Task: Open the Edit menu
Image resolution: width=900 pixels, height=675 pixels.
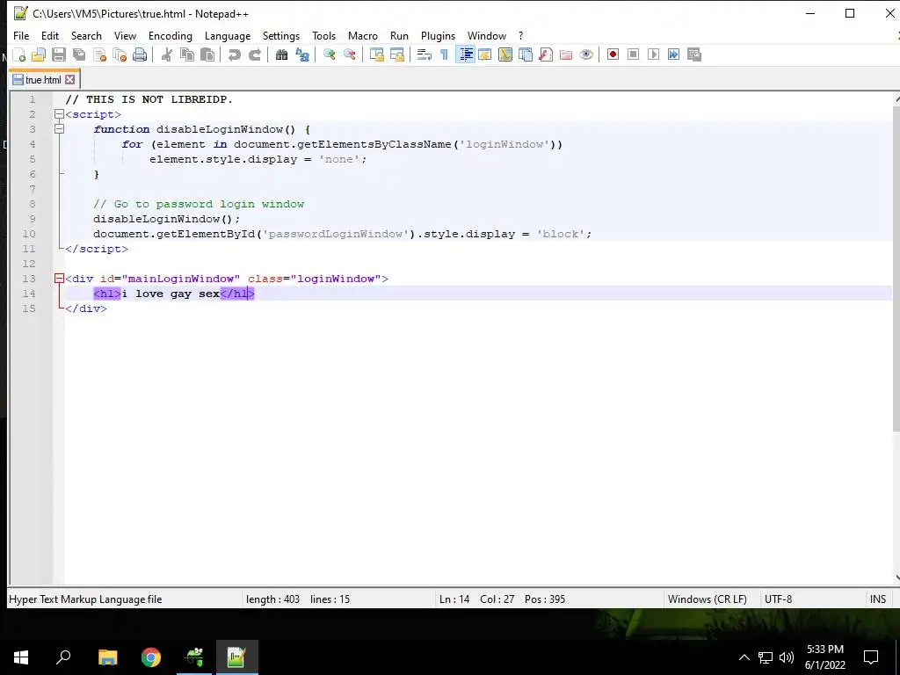Action: coord(50,35)
